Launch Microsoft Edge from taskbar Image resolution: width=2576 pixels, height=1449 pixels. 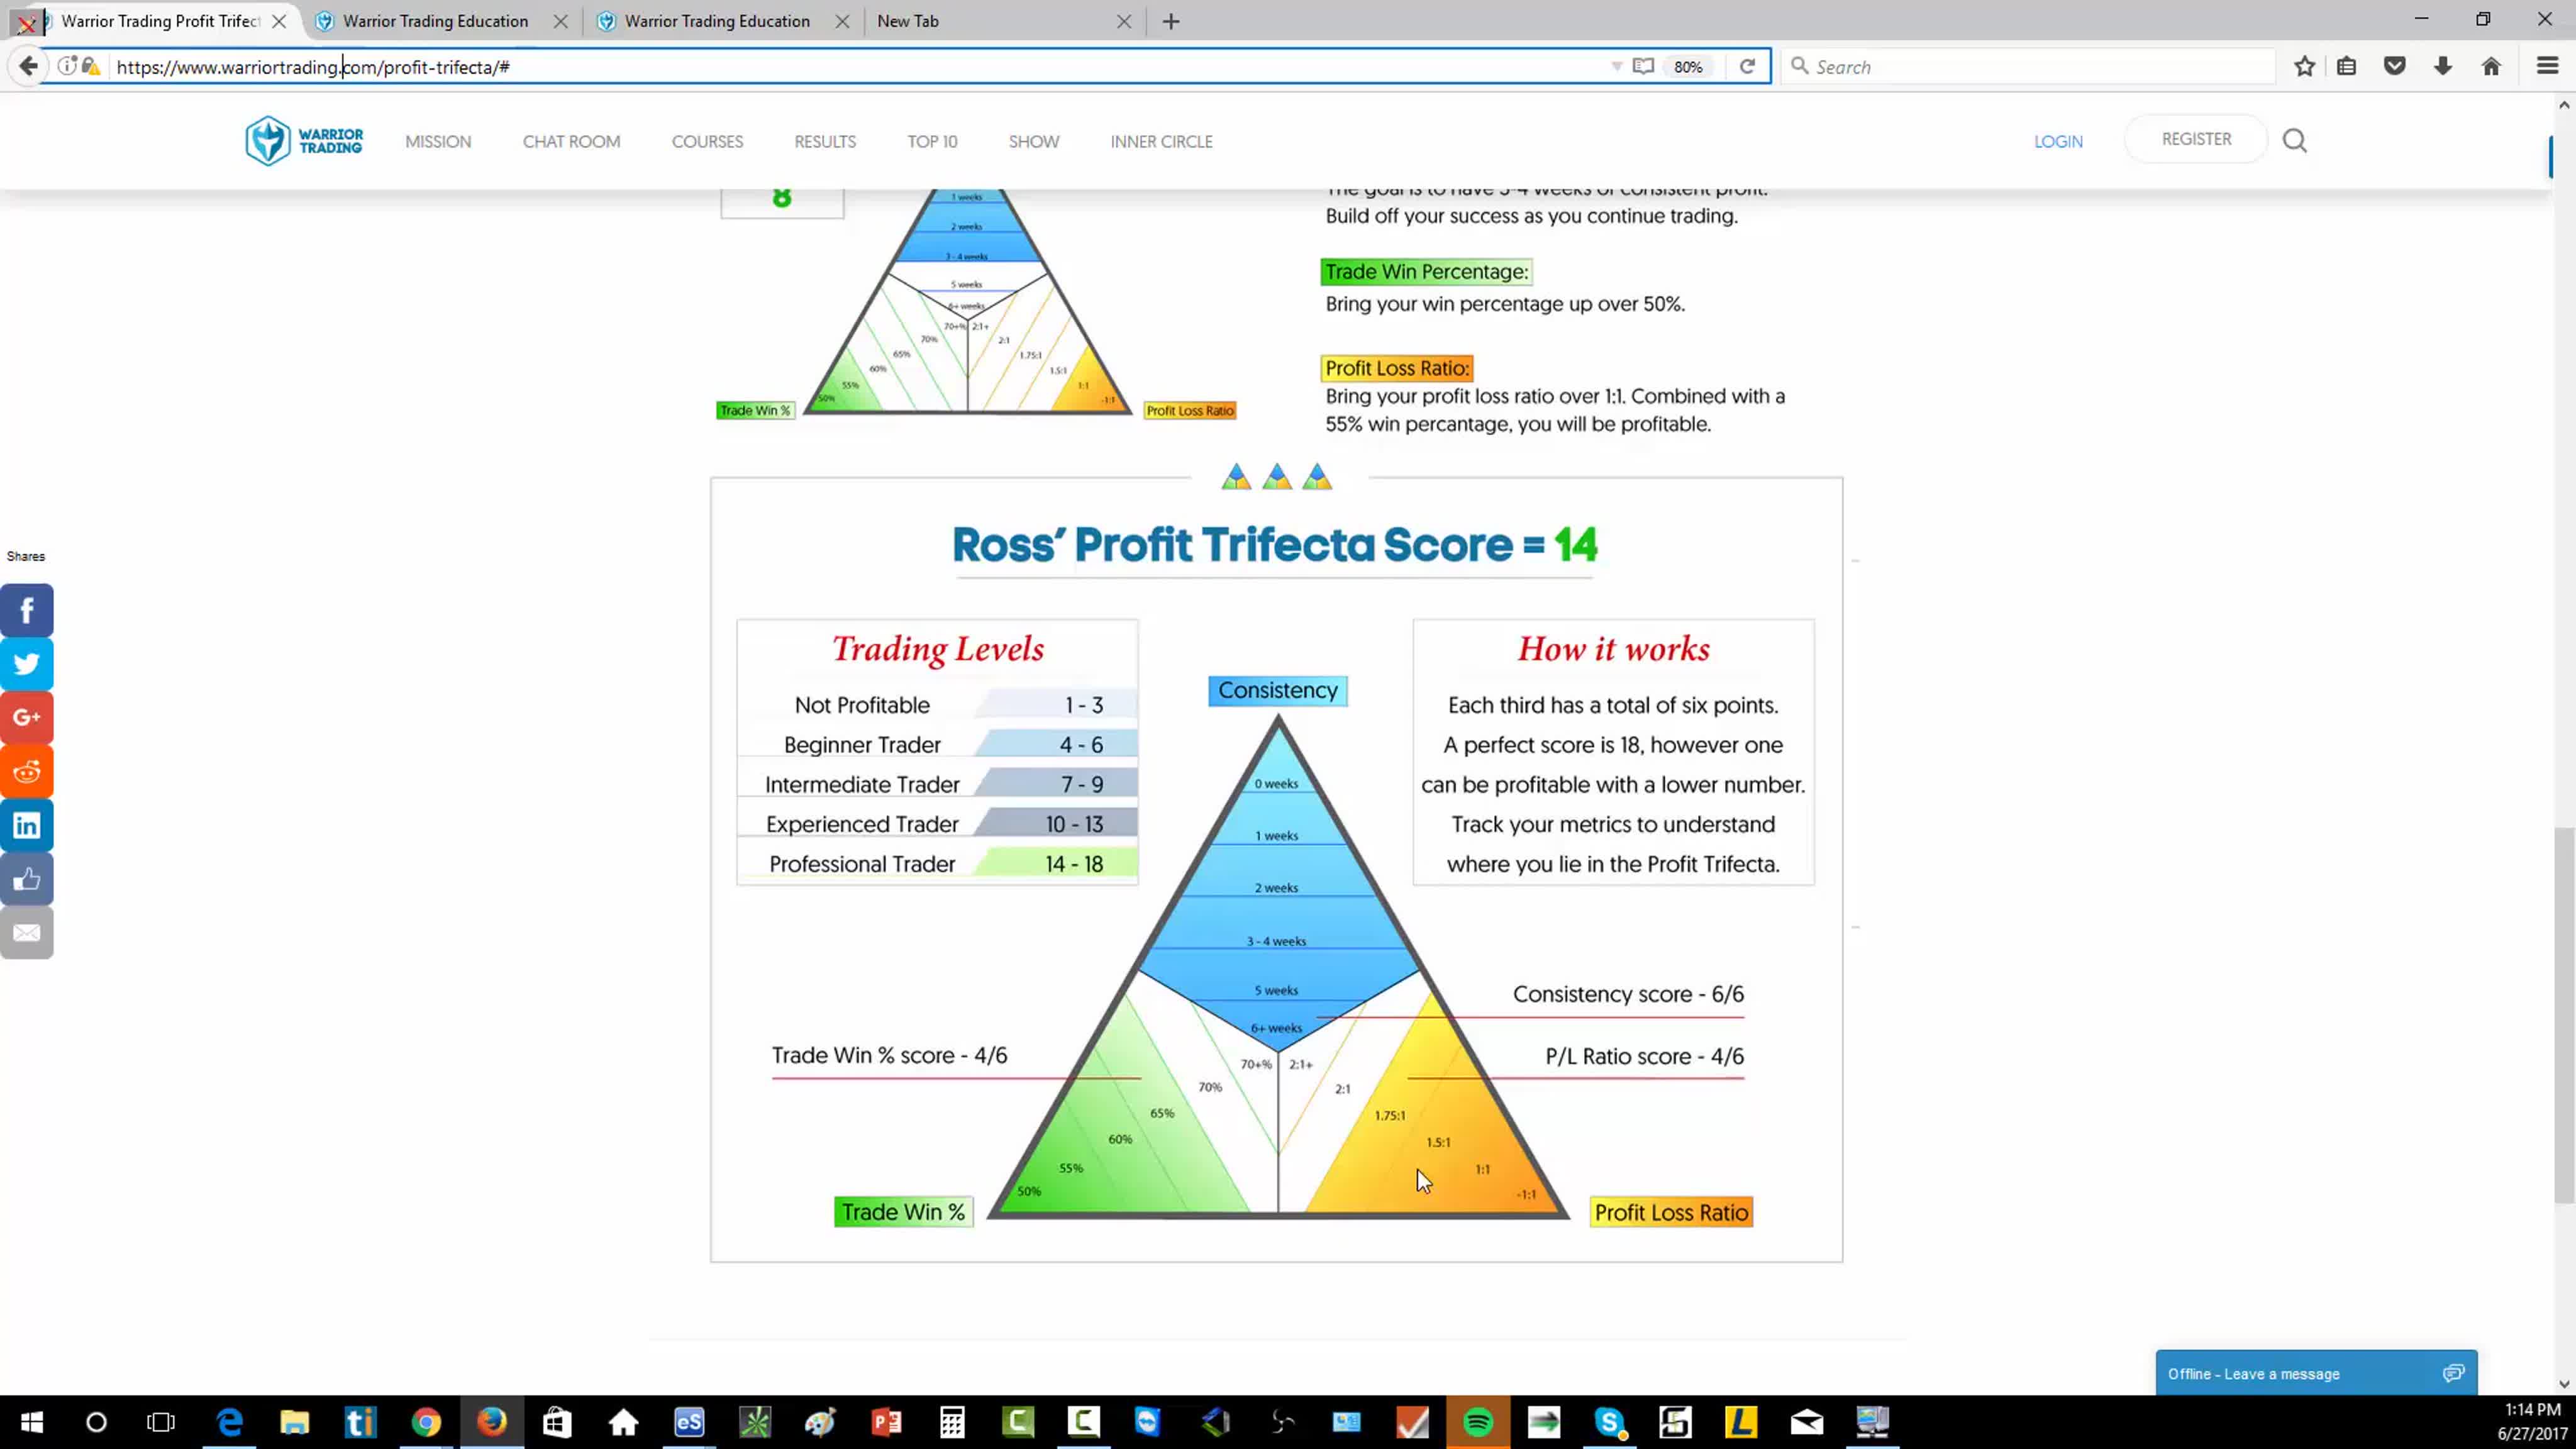229,1422
